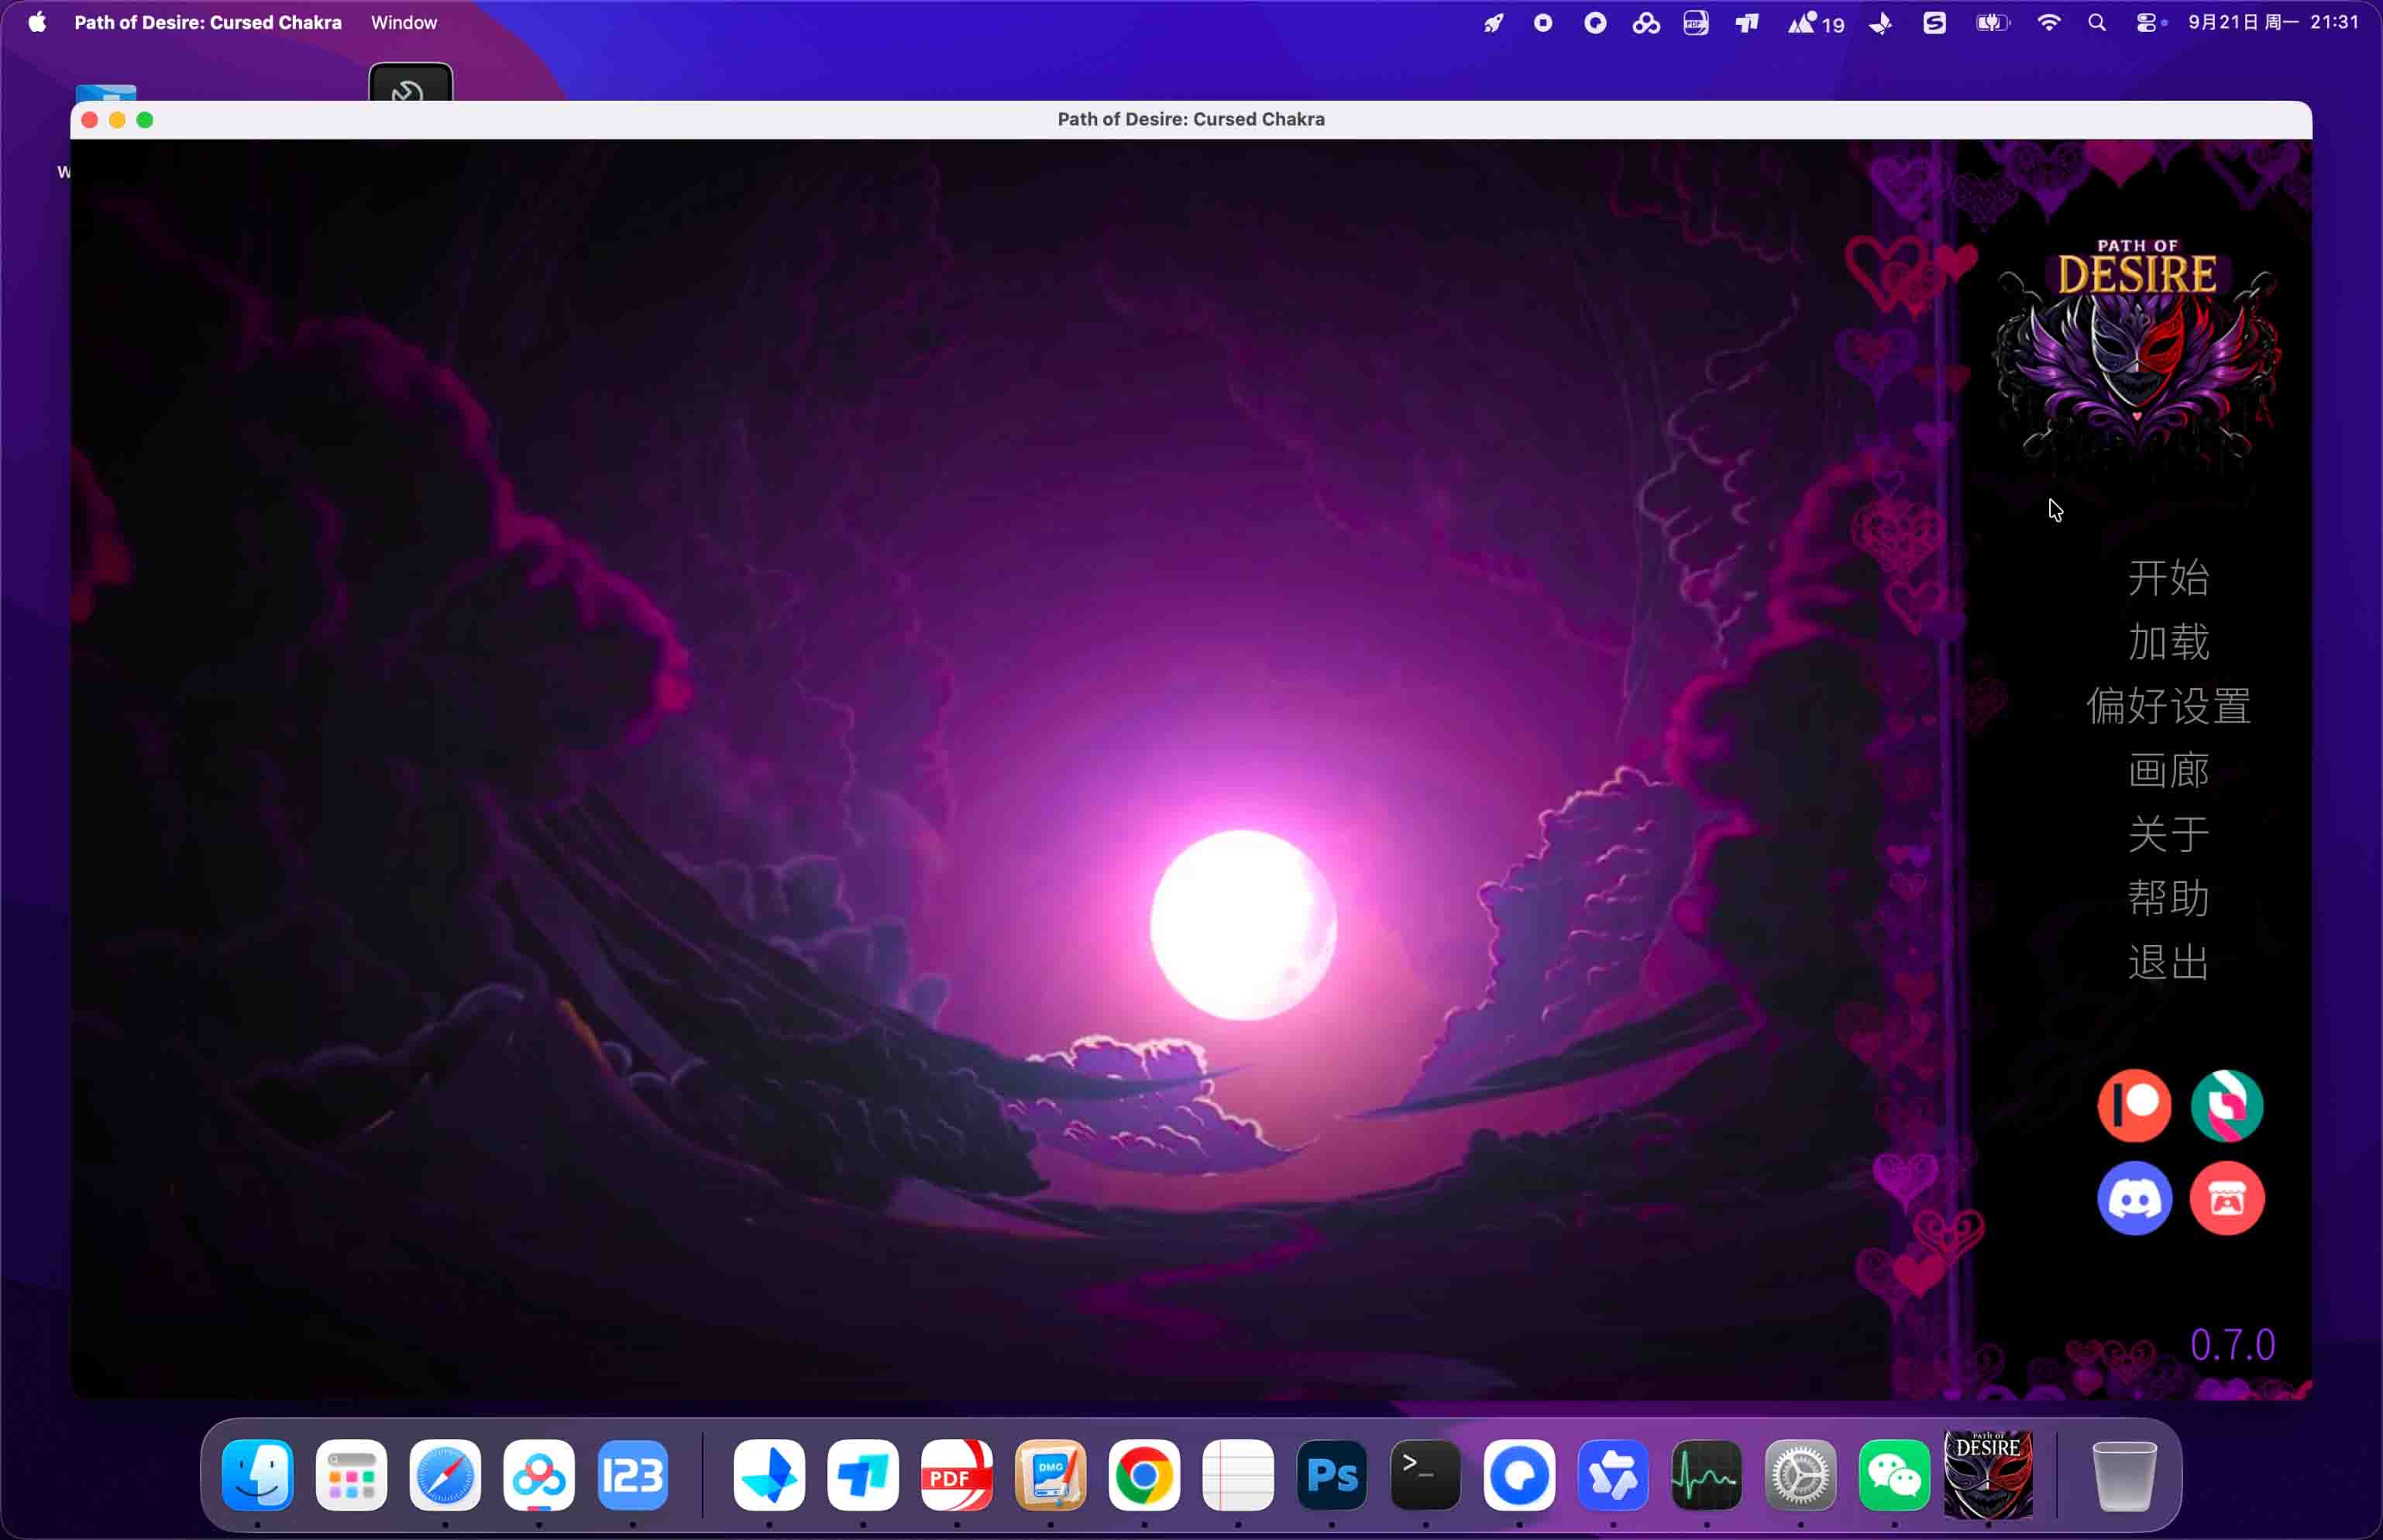
Task: Open the Sogou input menu icon
Action: tap(1934, 22)
